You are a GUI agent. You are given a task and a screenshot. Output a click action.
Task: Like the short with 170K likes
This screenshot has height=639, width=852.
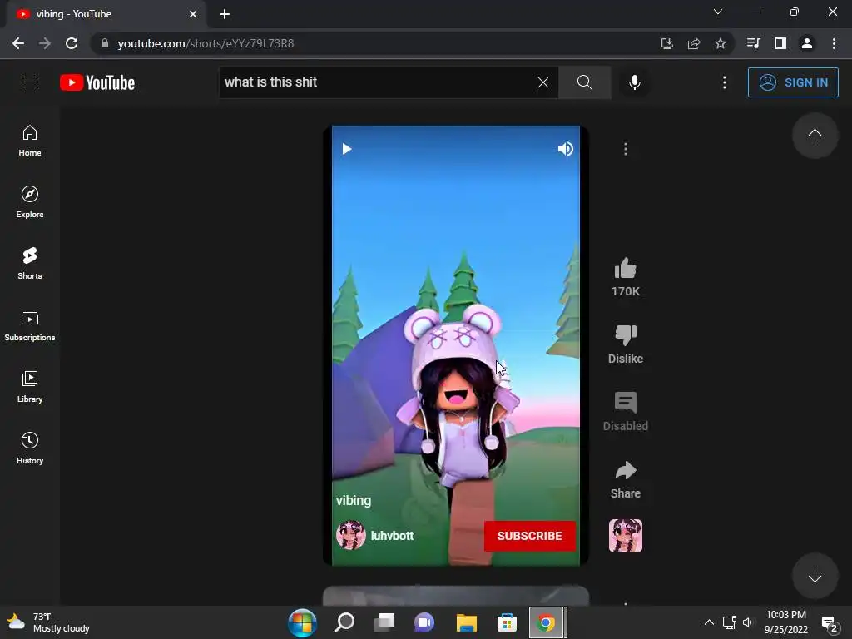point(626,268)
